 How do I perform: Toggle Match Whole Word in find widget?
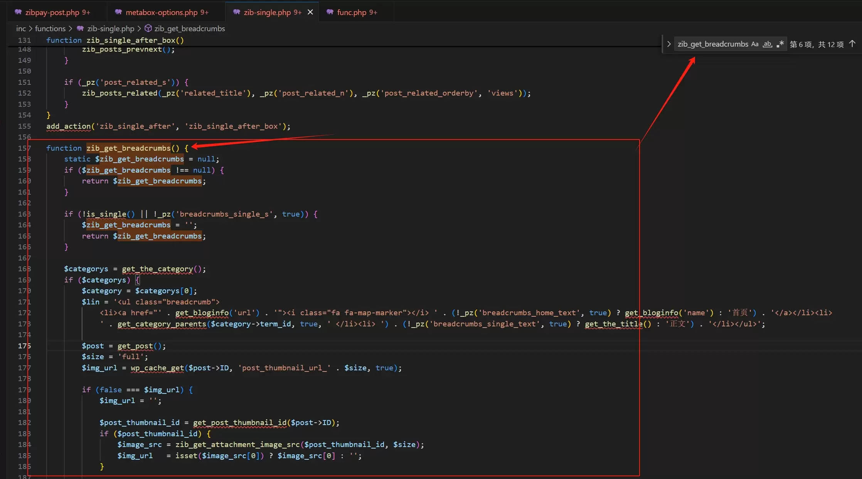coord(768,44)
